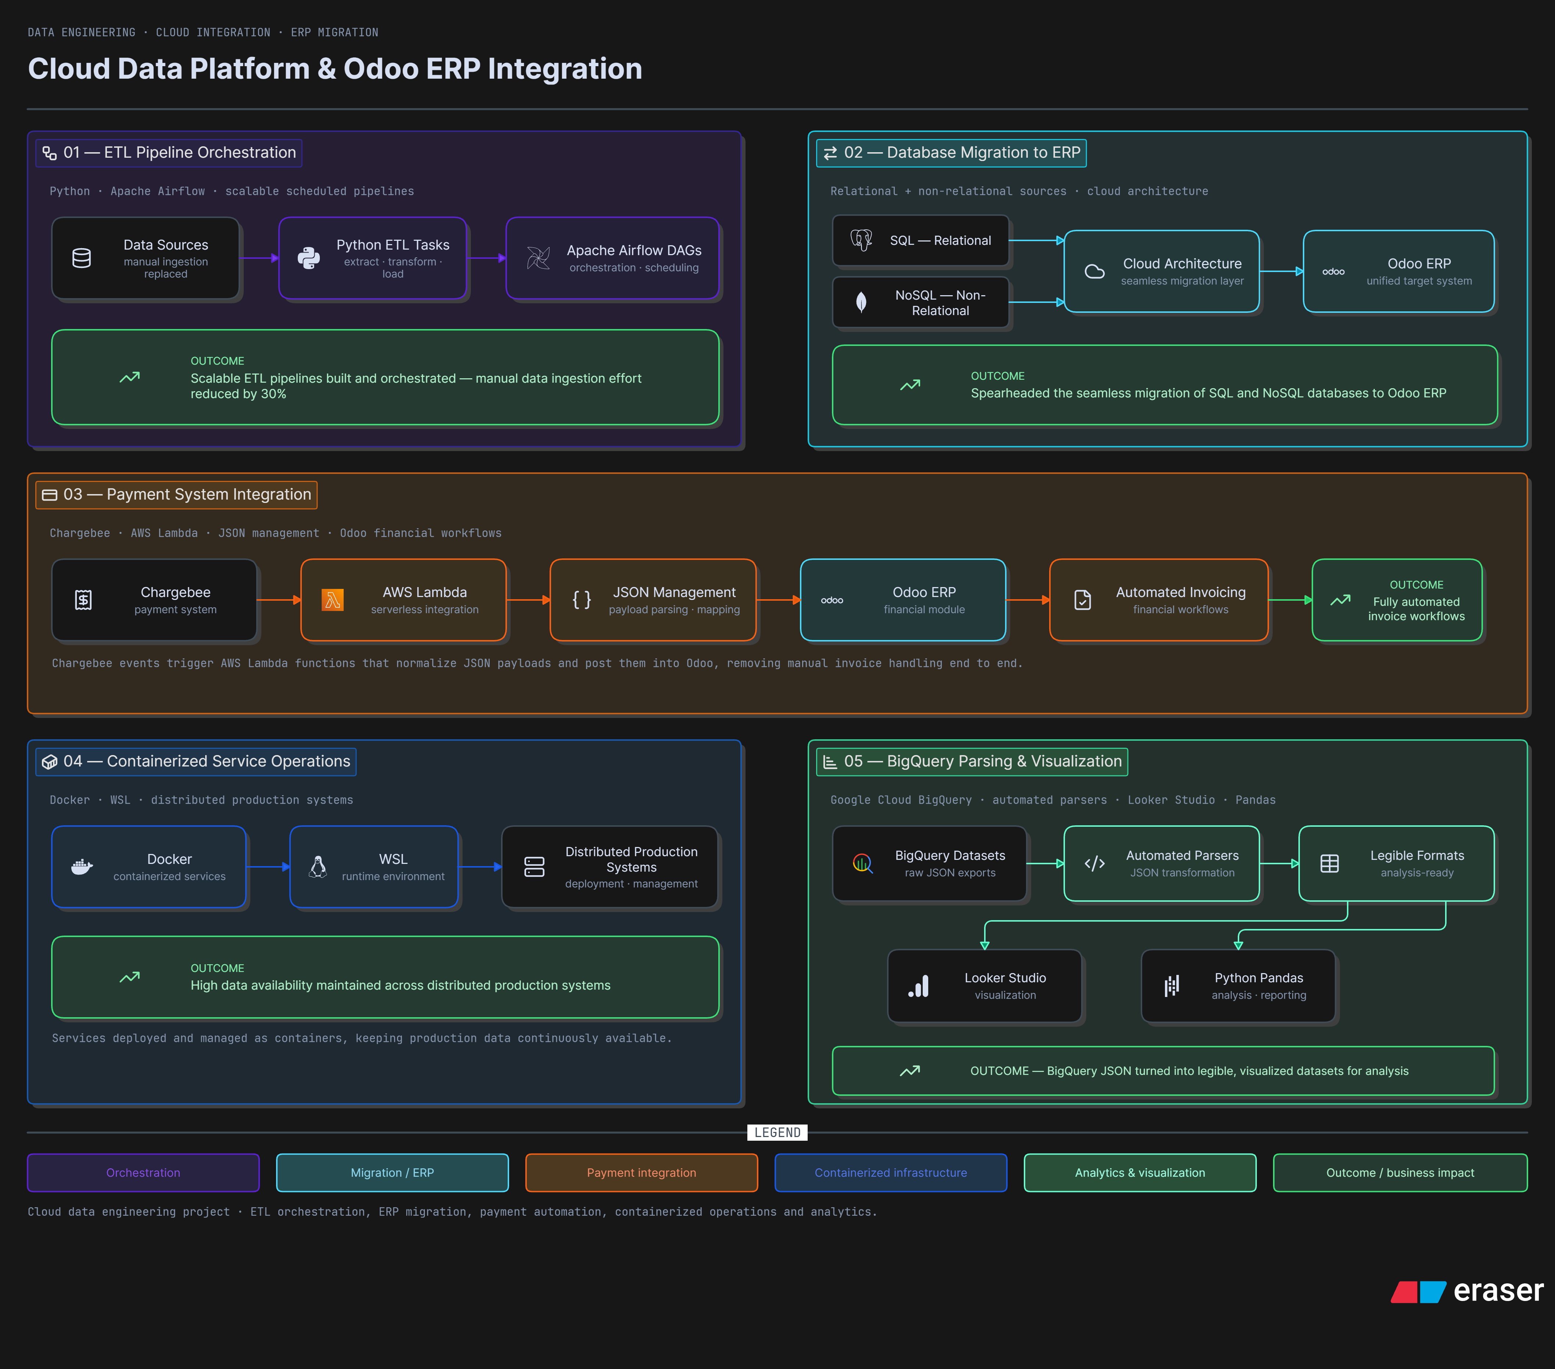This screenshot has height=1369, width=1555.
Task: Click "Relational + non-relational sources · cloud architecture" text
Action: click(1019, 191)
